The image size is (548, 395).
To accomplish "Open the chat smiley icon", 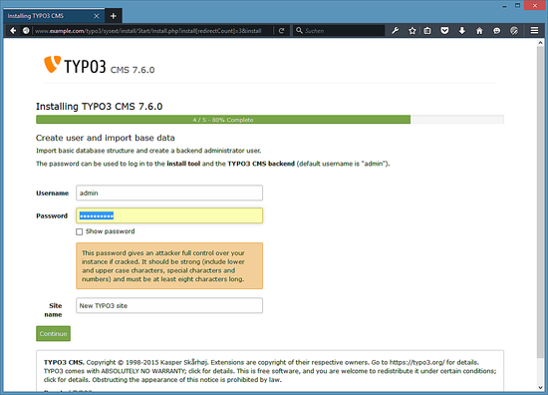I will [496, 31].
